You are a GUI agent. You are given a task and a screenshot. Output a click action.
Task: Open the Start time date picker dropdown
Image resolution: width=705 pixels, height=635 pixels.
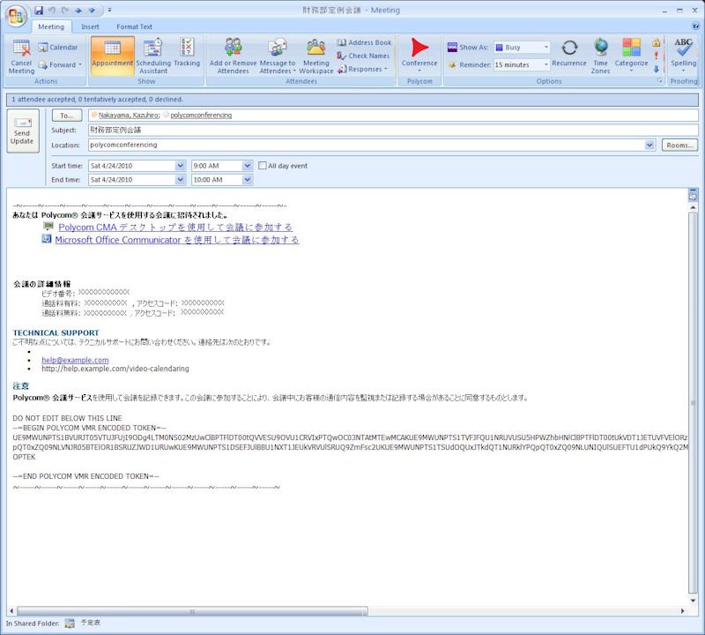click(x=180, y=166)
